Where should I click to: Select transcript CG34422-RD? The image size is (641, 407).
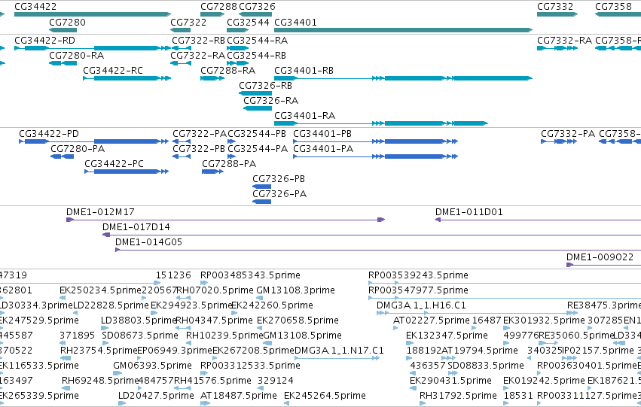[93, 48]
